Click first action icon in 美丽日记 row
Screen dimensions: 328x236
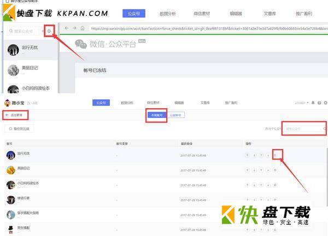click(247, 170)
